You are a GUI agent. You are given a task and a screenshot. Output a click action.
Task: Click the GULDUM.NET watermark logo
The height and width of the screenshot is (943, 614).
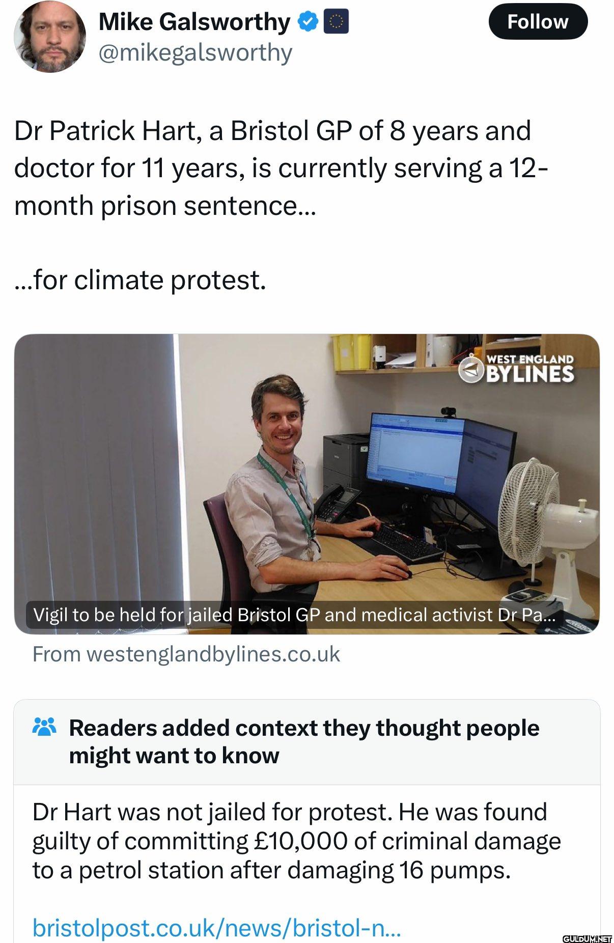pos(587,937)
